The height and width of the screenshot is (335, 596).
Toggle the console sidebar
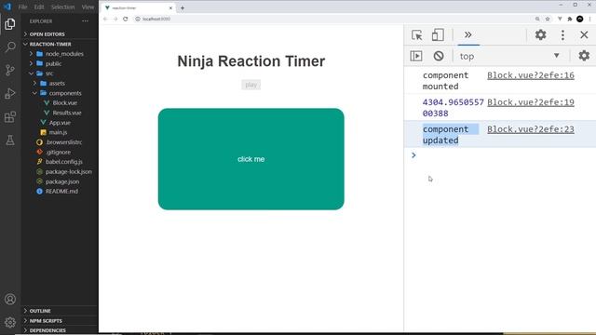[416, 56]
